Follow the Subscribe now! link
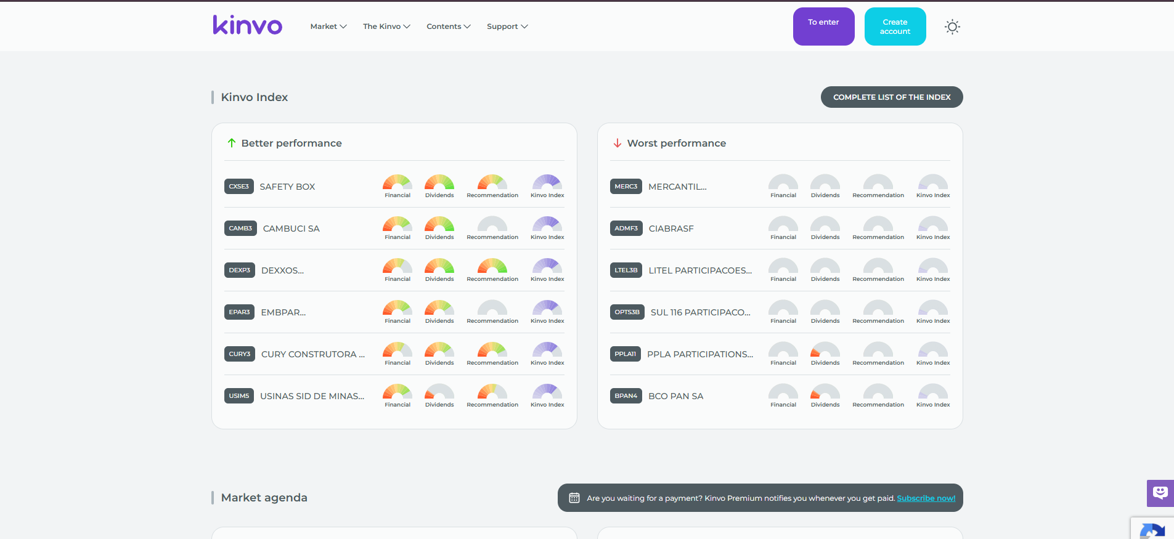 coord(926,498)
